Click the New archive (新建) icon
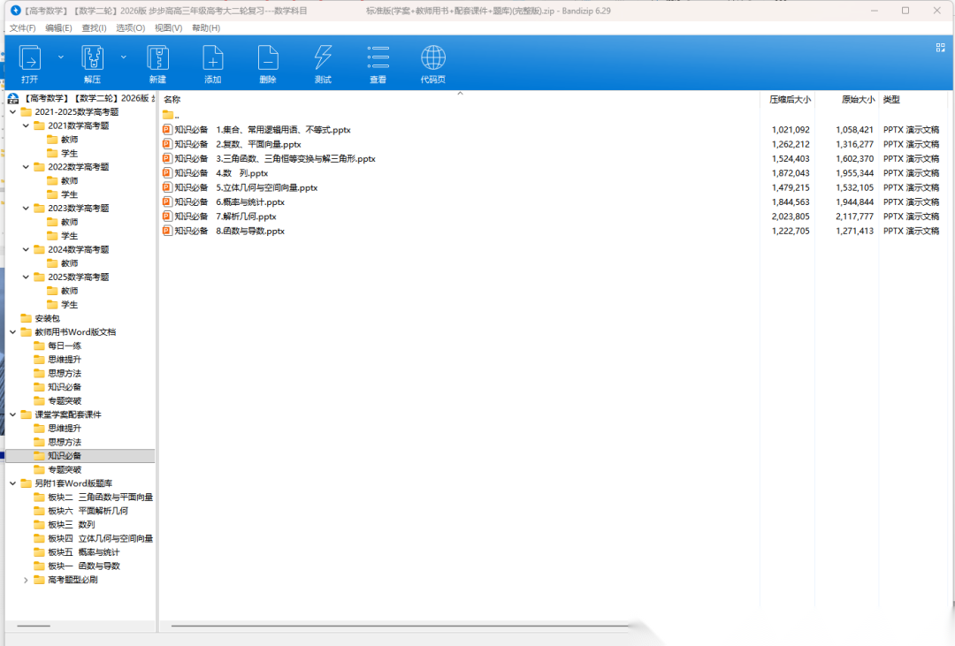Viewport: 955px width, 646px height. click(157, 59)
